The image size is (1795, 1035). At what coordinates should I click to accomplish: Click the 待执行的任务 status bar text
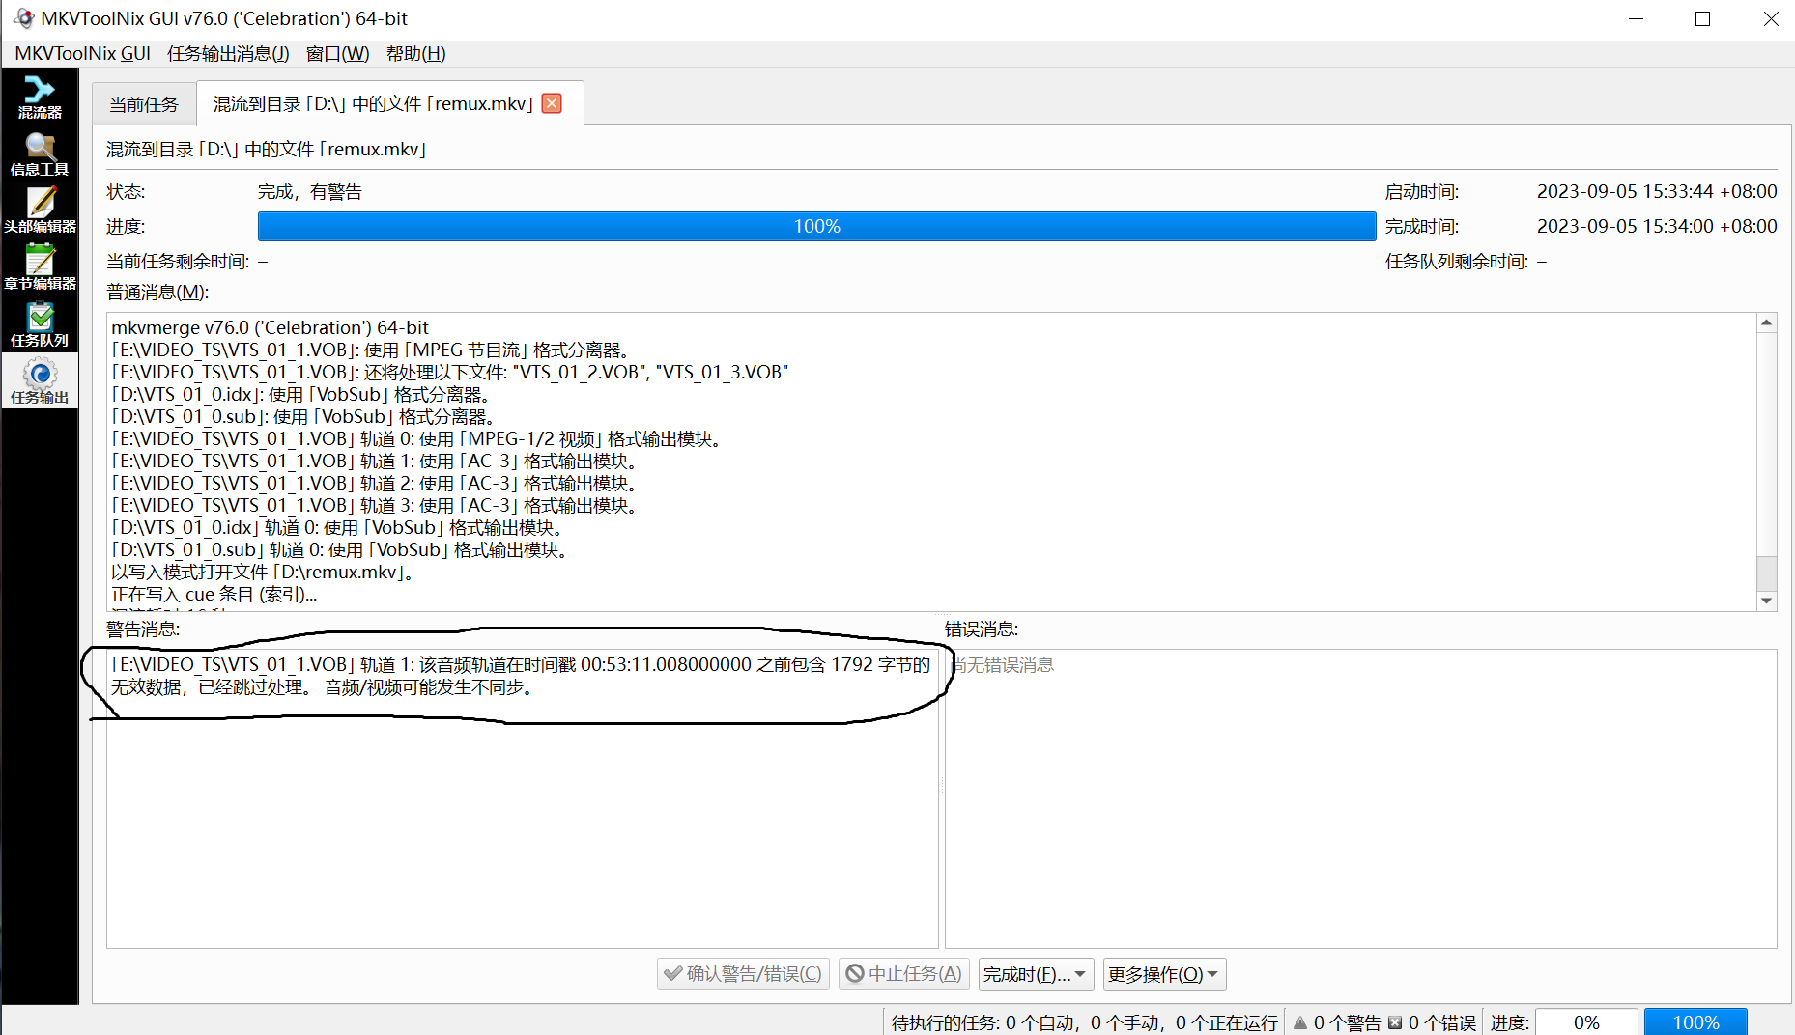1084,1022
